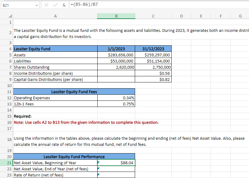This screenshot has height=178, width=249.
Task: Click the Cancel (X) icon in formula bar
Action: pyautogui.click(x=46, y=5)
